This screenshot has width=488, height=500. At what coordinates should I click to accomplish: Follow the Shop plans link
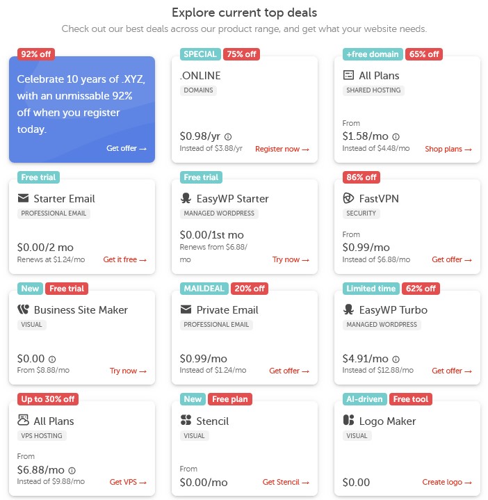pos(448,149)
